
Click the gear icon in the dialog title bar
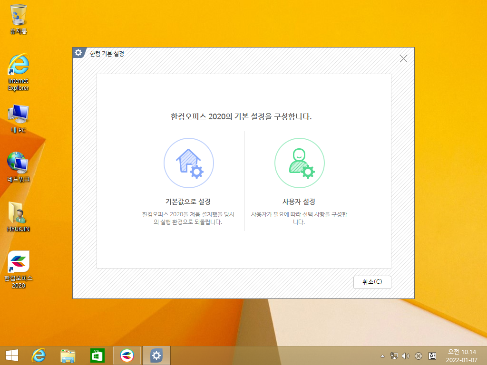(78, 53)
